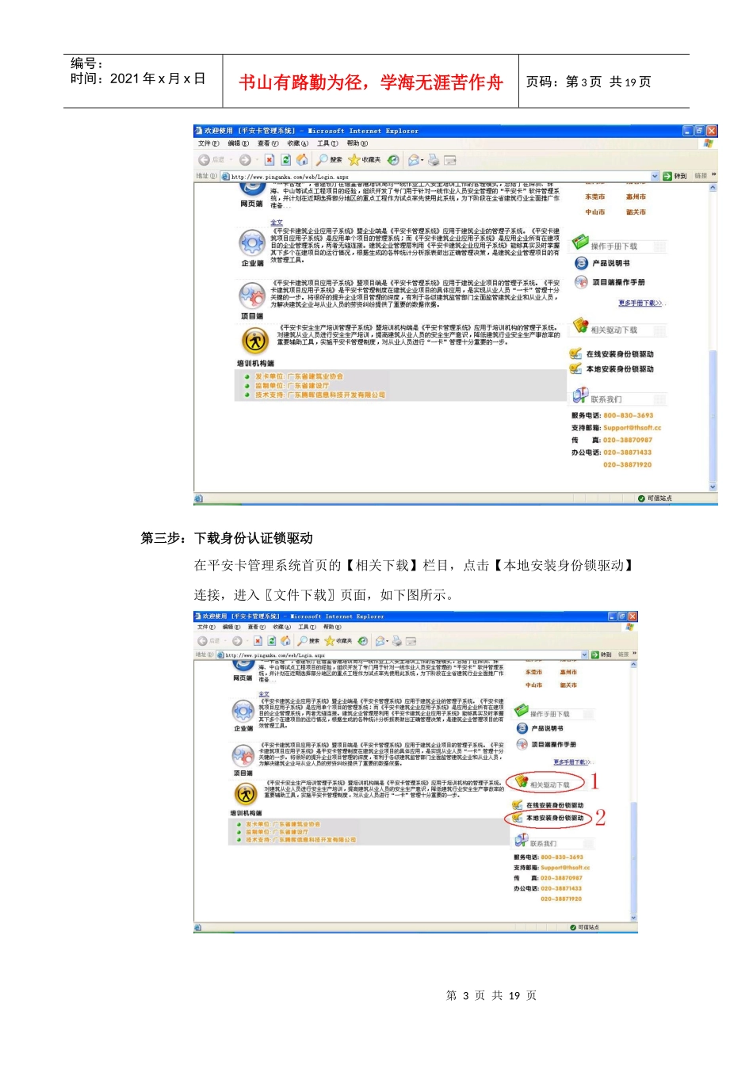Viewport: 753px width, 1065px height.
Task: Click 韶关市 link in second screenshot
Action: coord(568,685)
